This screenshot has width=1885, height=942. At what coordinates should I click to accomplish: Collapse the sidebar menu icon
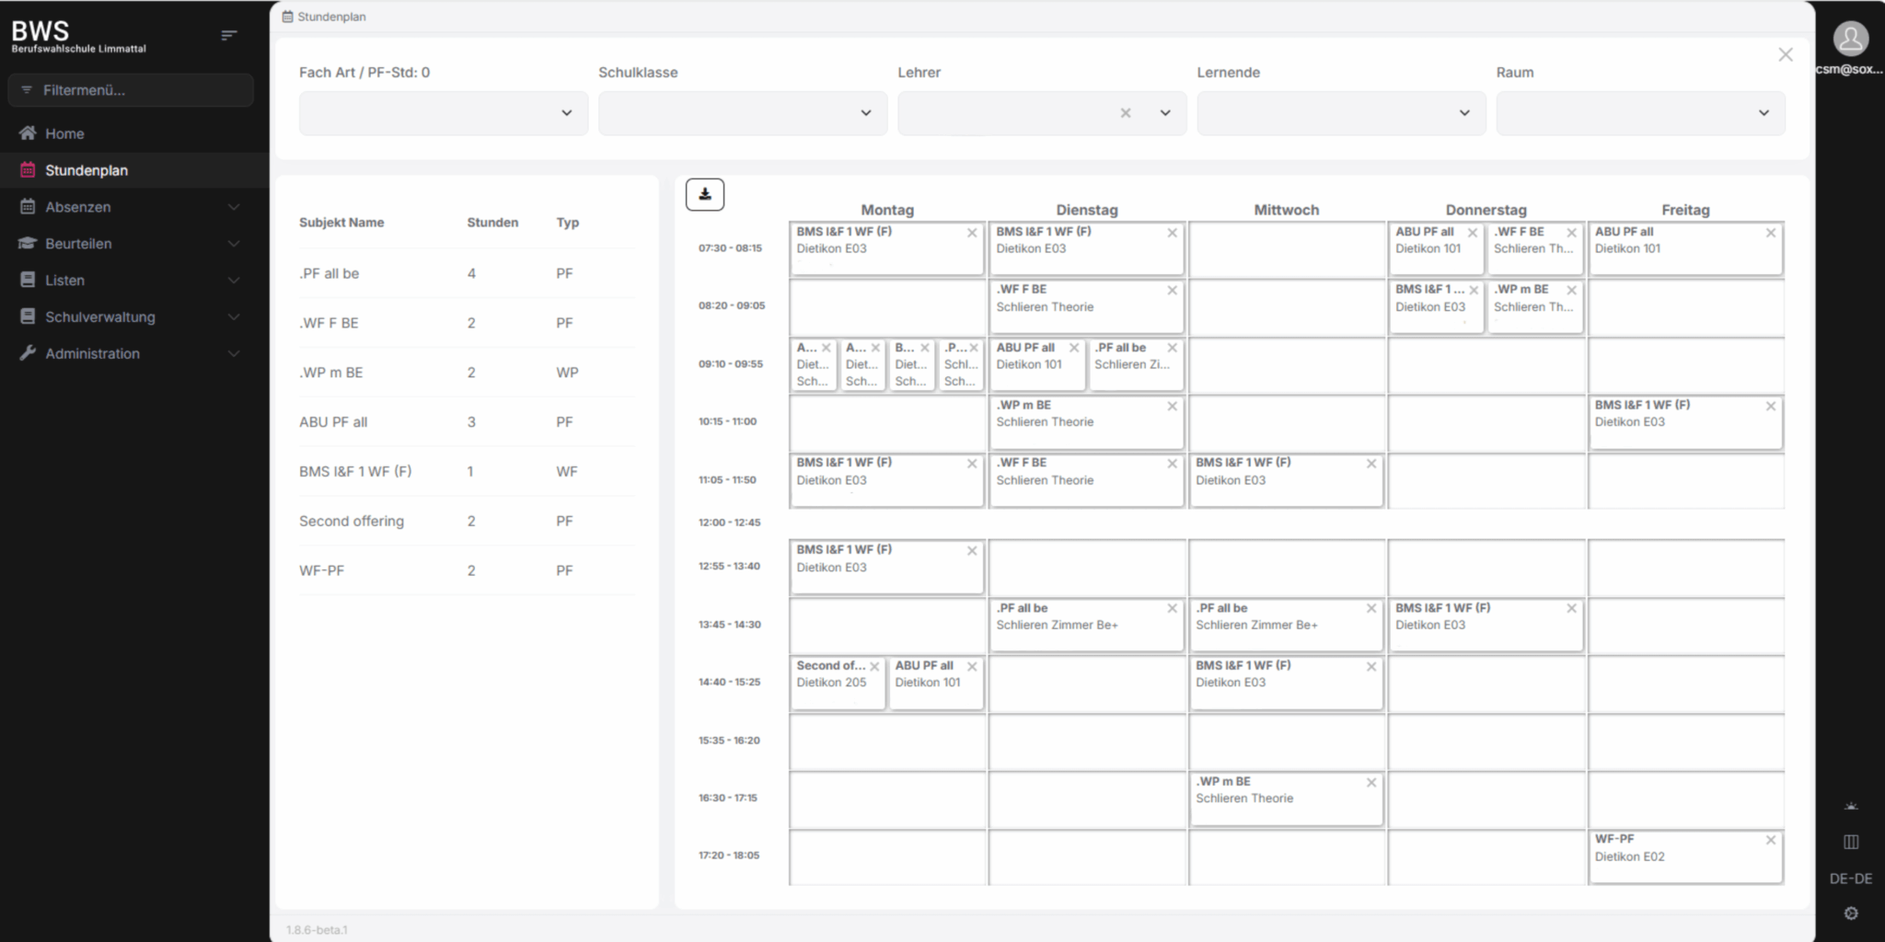coord(229,36)
